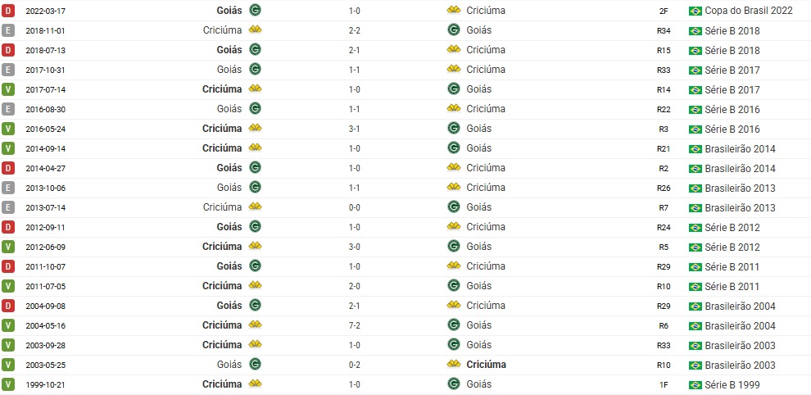Open Brasileirão 2014 link in R21 row
This screenshot has width=811, height=395.
pos(741,148)
